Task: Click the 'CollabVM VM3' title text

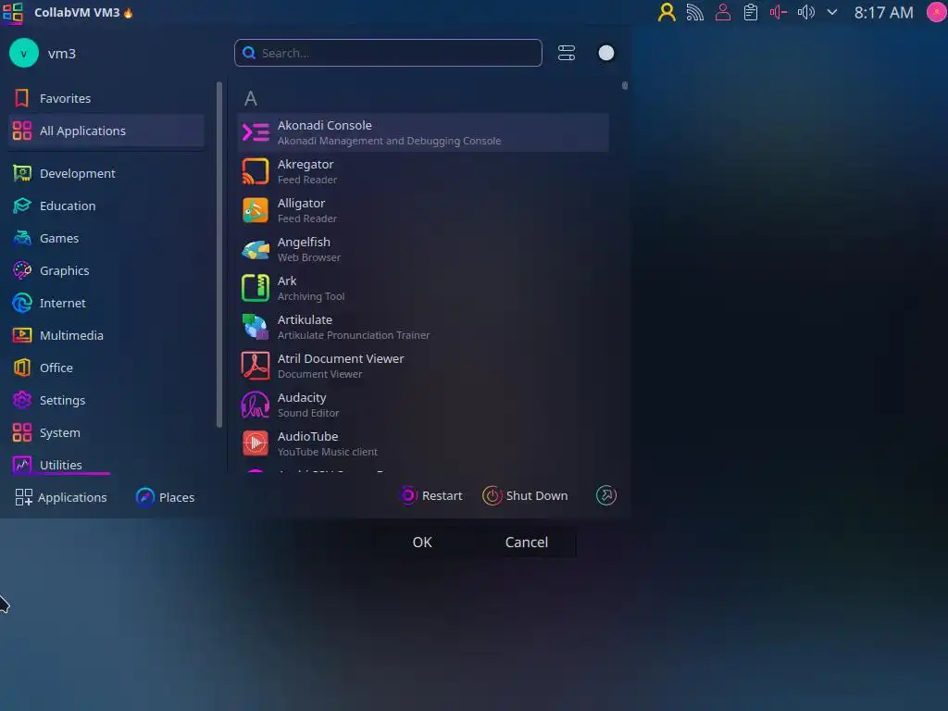Action: pyautogui.click(x=77, y=13)
